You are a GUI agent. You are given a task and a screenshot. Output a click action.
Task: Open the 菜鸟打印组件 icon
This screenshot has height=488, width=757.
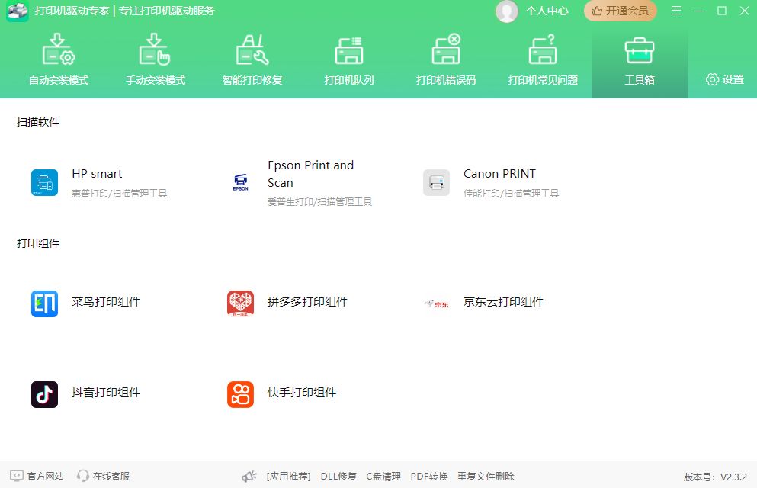(44, 303)
